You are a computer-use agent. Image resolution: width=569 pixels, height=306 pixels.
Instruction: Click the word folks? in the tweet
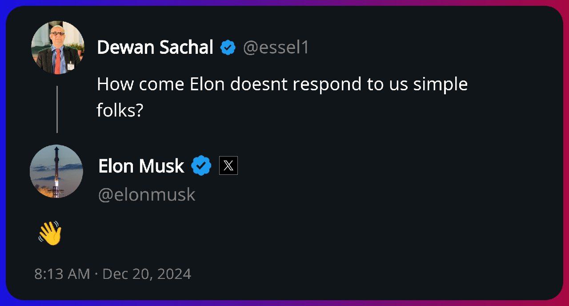tap(120, 110)
